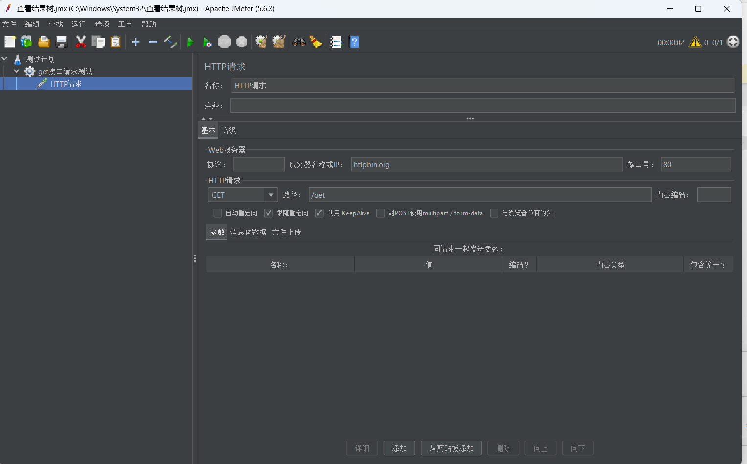Open the 选项 menu

click(102, 24)
